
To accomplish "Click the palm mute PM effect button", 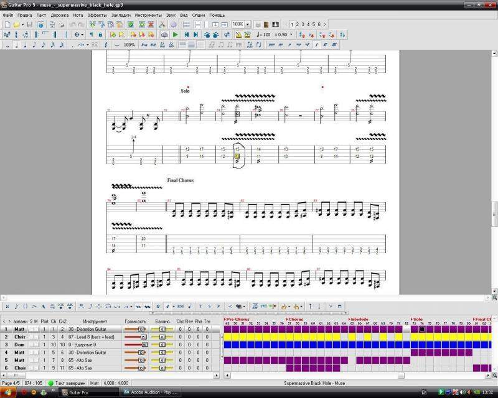I will click(181, 306).
